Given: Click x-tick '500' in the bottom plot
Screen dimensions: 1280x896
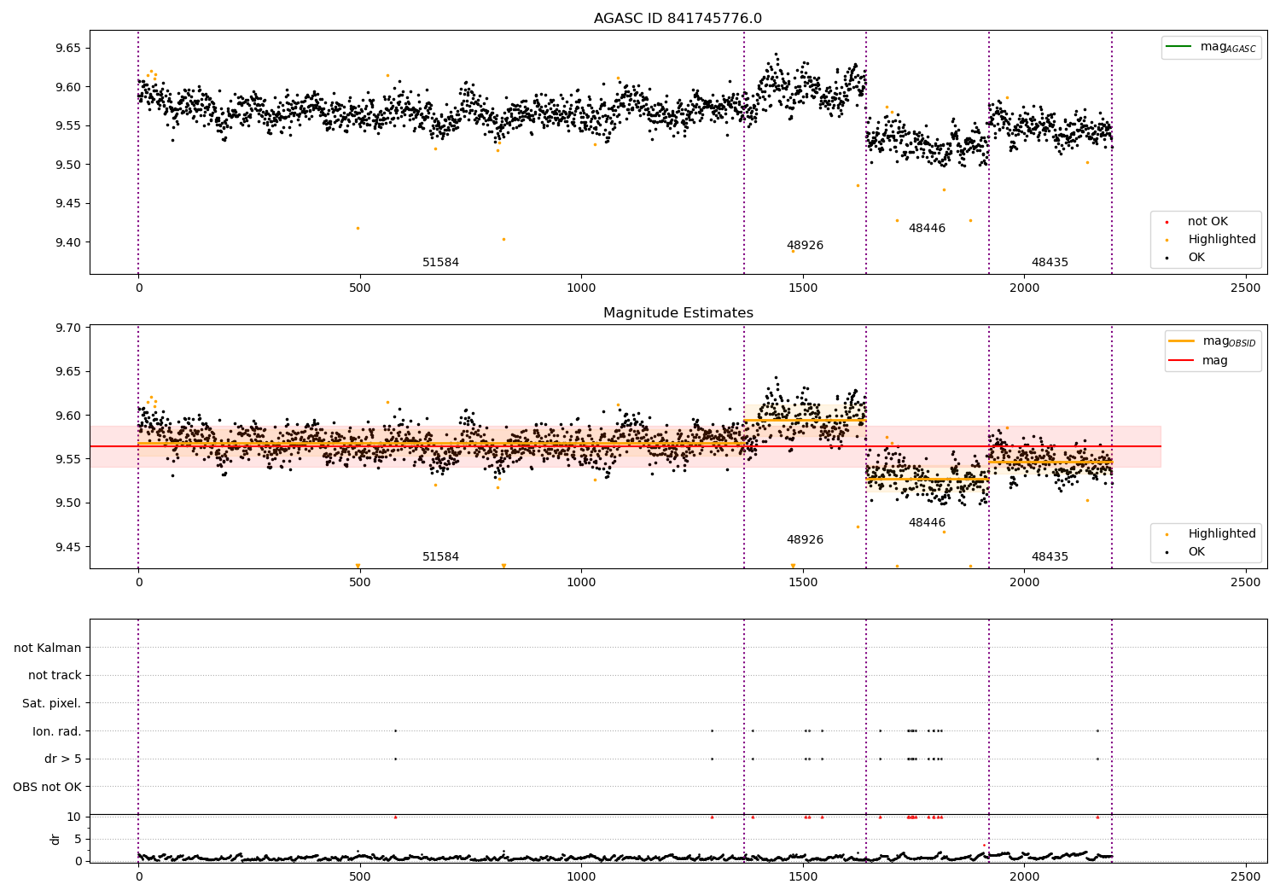Looking at the screenshot, I should pos(360,876).
